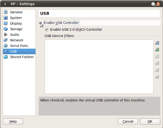Image resolution: width=163 pixels, height=128 pixels.
Task: Cancel the settings dialog
Action: (x=128, y=121)
